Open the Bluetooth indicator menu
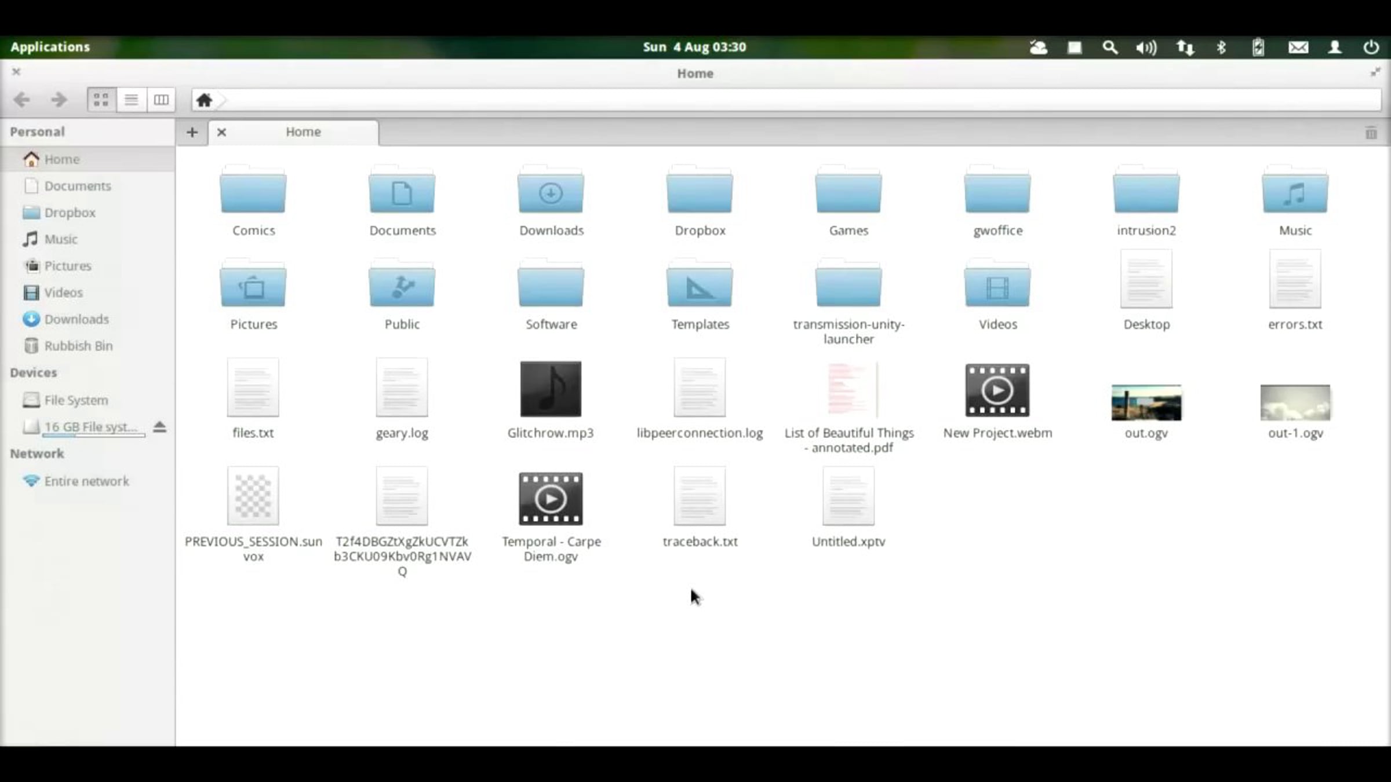Screen dimensions: 1391x782 (1221, 47)
